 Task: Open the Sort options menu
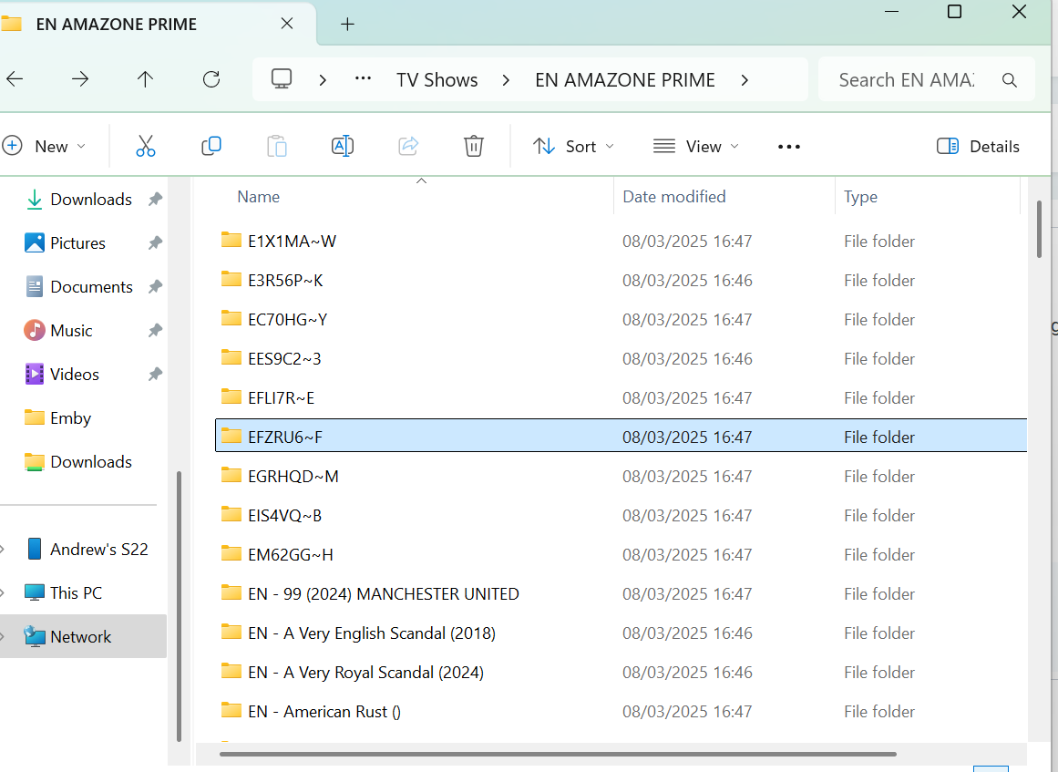[573, 147]
